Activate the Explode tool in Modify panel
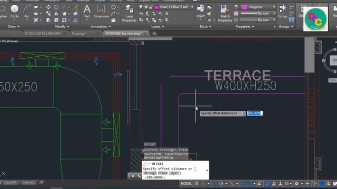The image size is (337, 189). 75,14
